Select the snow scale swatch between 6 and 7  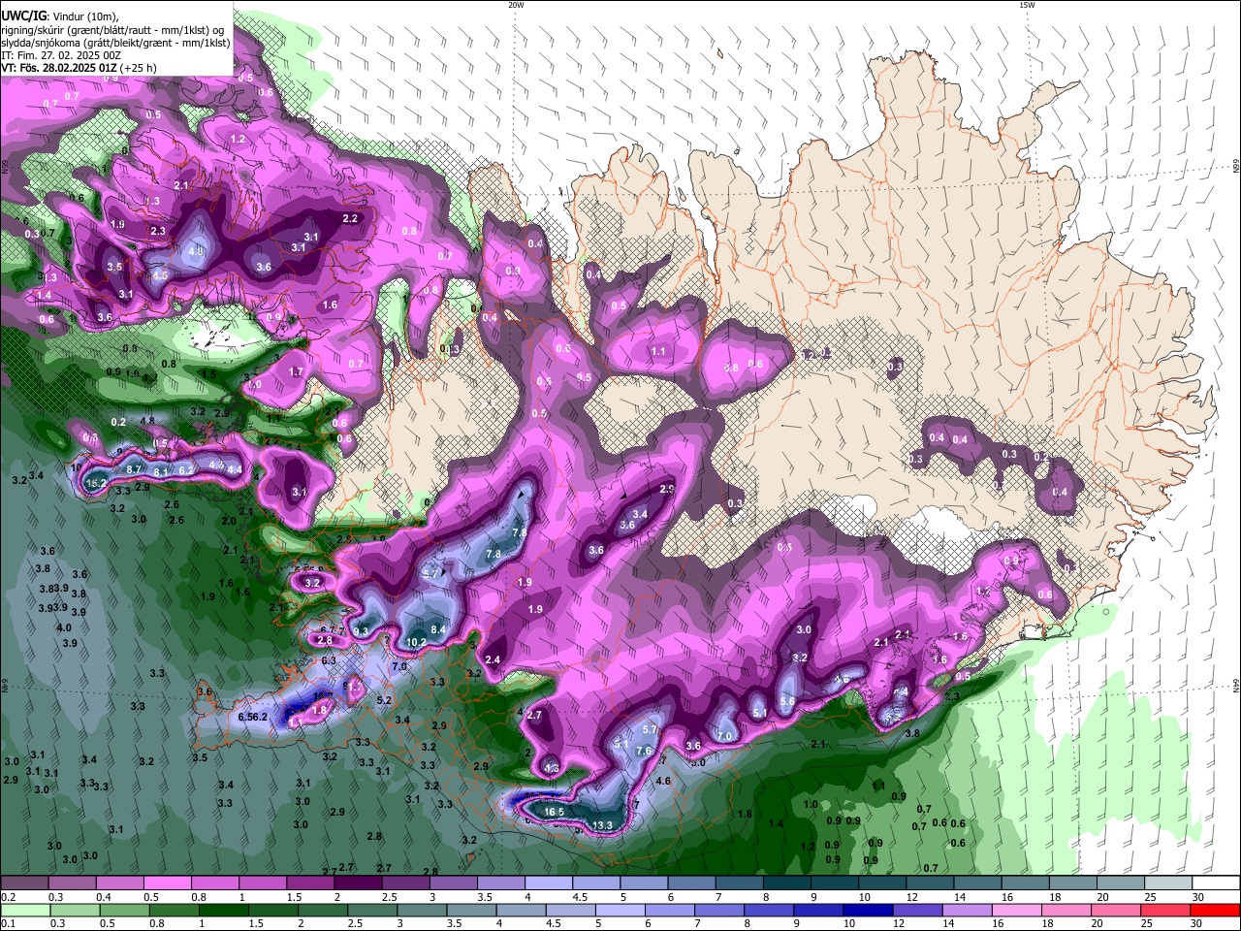691,883
